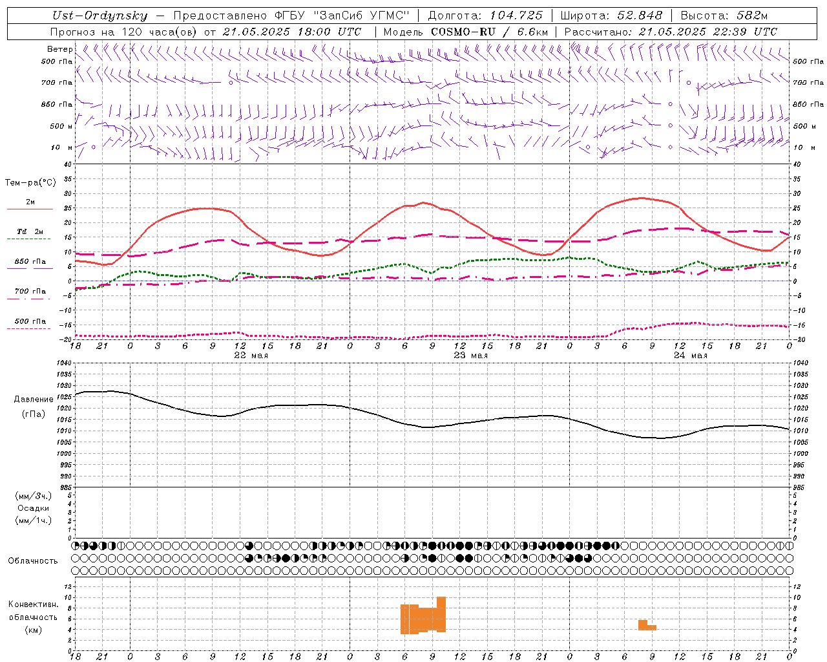The image size is (827, 662).
Task: Click the 40 value atop the left temperature axis
Action: pos(67,165)
